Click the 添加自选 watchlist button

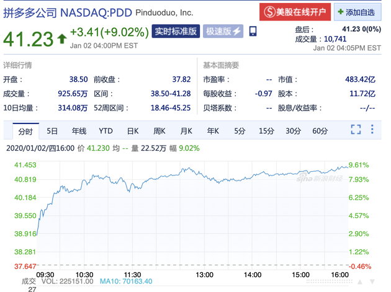point(357,12)
